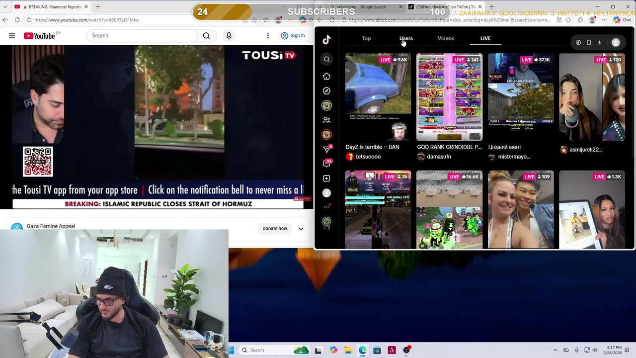Click the system tray microphone icon
This screenshot has height=358, width=636.
[x=577, y=350]
